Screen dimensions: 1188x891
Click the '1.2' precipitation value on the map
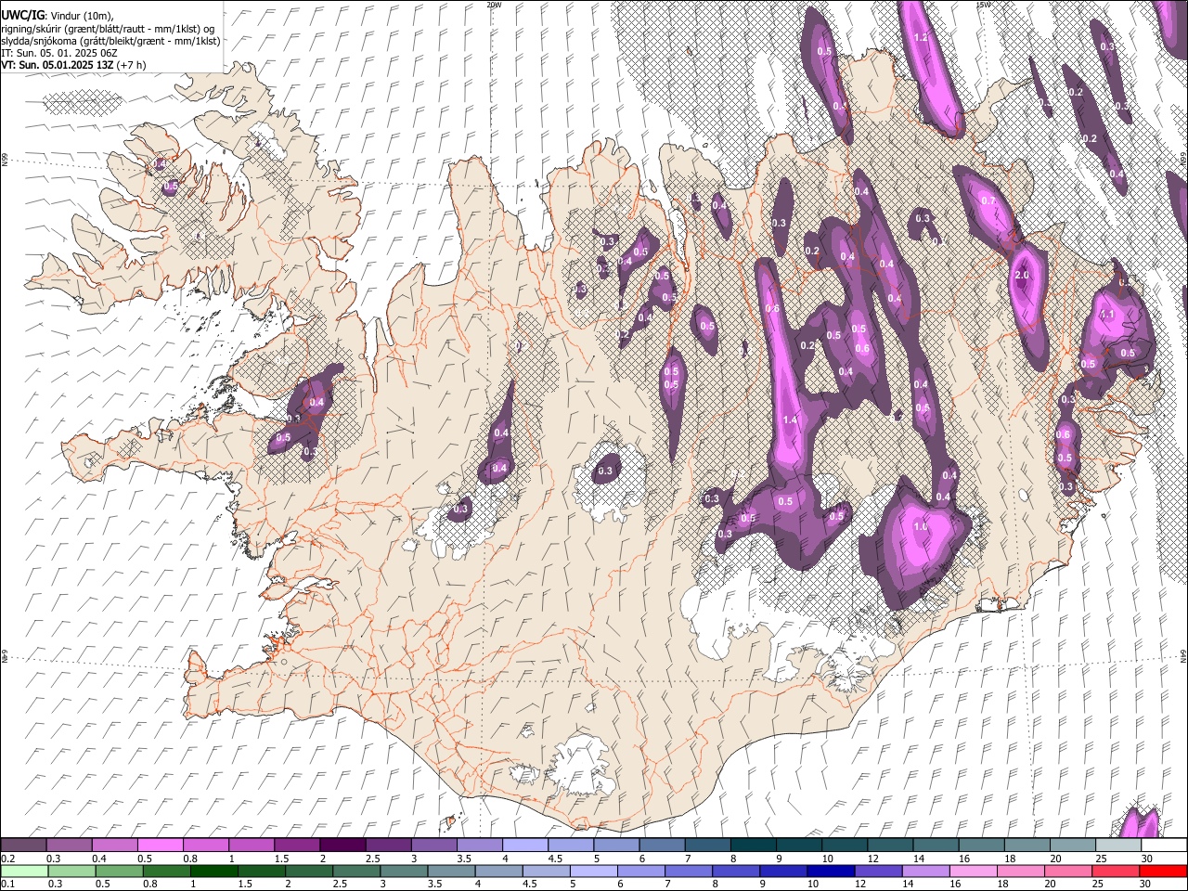pyautogui.click(x=922, y=38)
